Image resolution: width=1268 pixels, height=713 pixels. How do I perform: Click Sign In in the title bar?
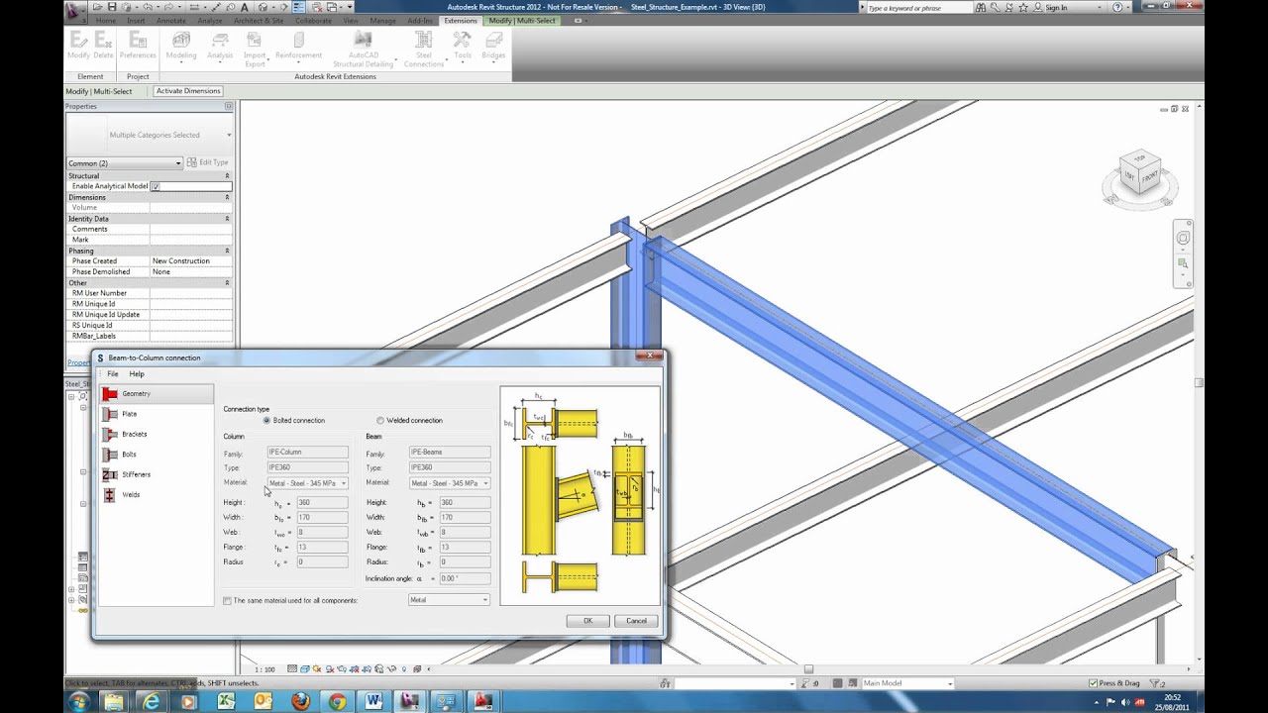tap(1056, 7)
